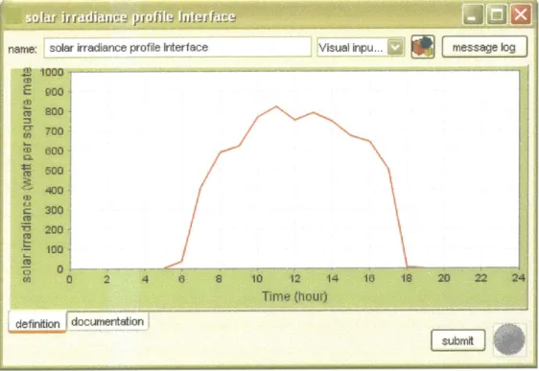Viewport: 539px width, 371px height.
Task: Click the submit button
Action: (457, 340)
